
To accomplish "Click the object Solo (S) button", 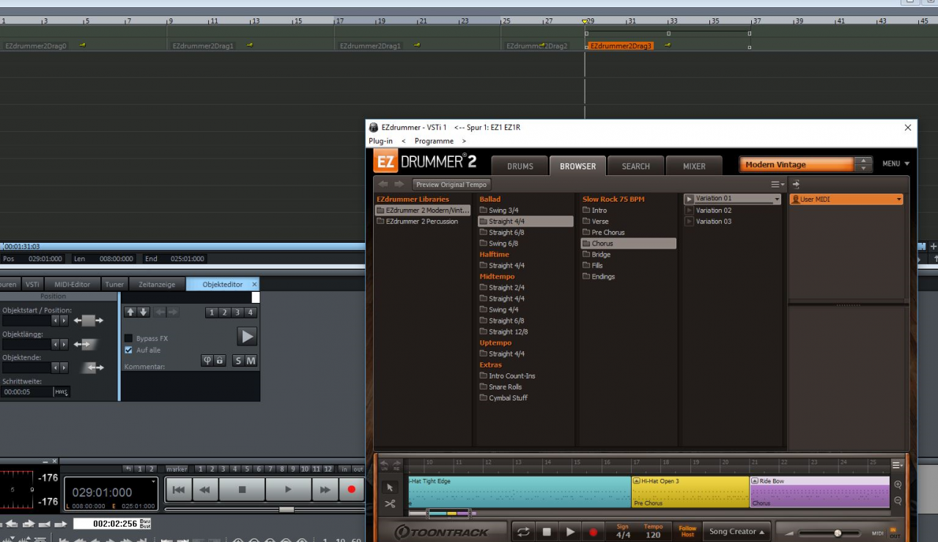I will (x=238, y=360).
